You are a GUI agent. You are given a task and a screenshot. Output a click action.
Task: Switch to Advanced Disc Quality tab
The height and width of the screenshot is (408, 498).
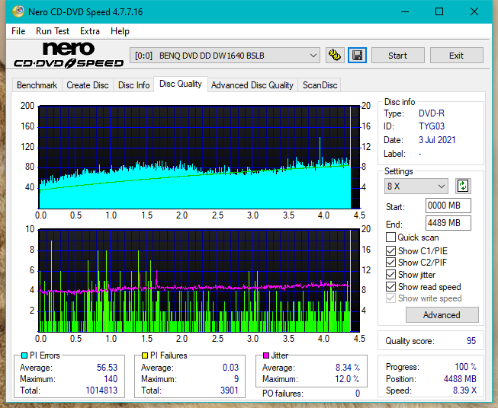(252, 85)
